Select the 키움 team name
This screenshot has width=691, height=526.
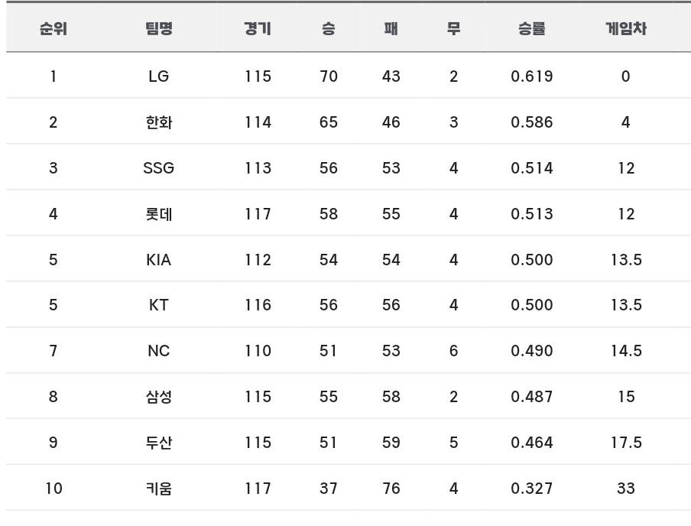tap(158, 489)
